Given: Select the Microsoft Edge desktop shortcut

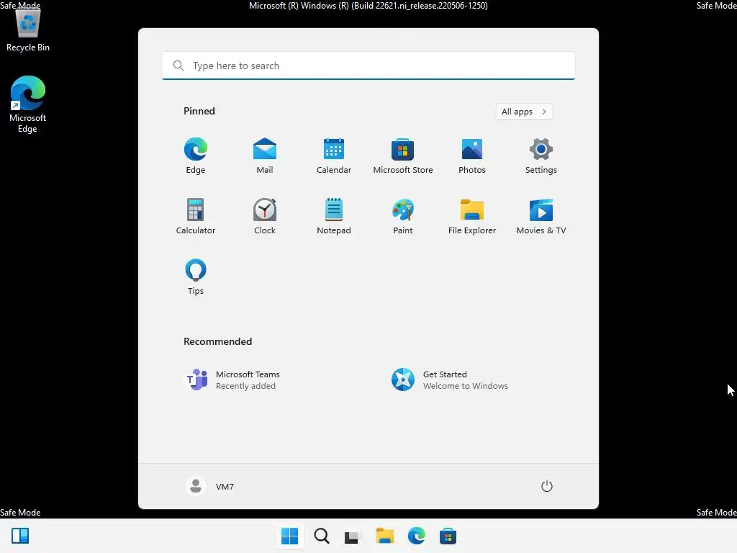Looking at the screenshot, I should tap(28, 104).
